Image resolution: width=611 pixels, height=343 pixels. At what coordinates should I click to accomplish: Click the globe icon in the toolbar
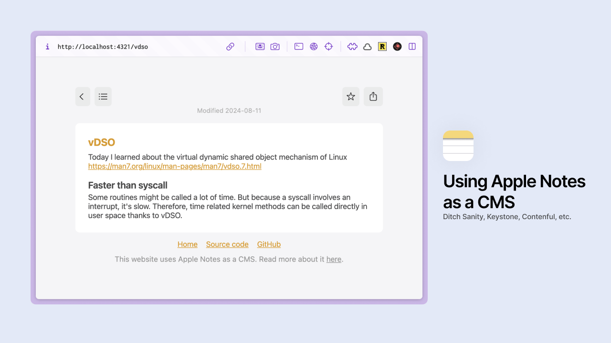[314, 47]
